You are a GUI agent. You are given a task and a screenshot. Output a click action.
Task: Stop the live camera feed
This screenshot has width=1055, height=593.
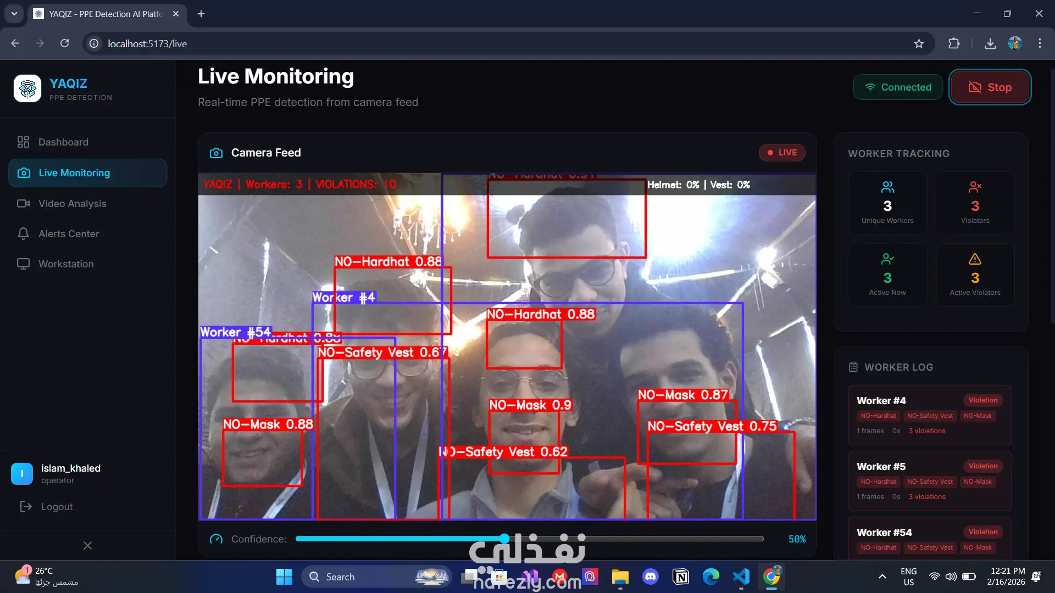990,87
